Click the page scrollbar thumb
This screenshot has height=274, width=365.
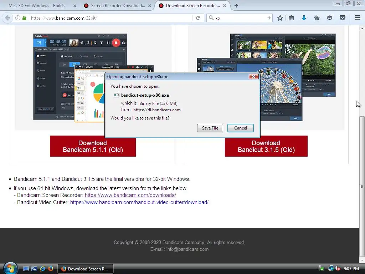pyautogui.click(x=362, y=186)
